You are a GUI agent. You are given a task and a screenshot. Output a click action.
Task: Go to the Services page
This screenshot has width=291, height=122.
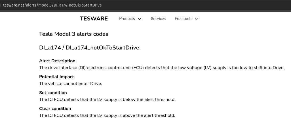coord(158,19)
